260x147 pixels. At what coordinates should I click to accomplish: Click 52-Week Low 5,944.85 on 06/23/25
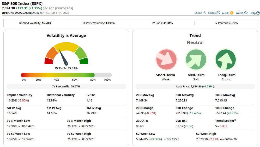(158, 139)
